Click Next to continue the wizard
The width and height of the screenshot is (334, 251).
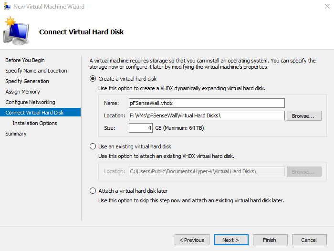(230, 240)
